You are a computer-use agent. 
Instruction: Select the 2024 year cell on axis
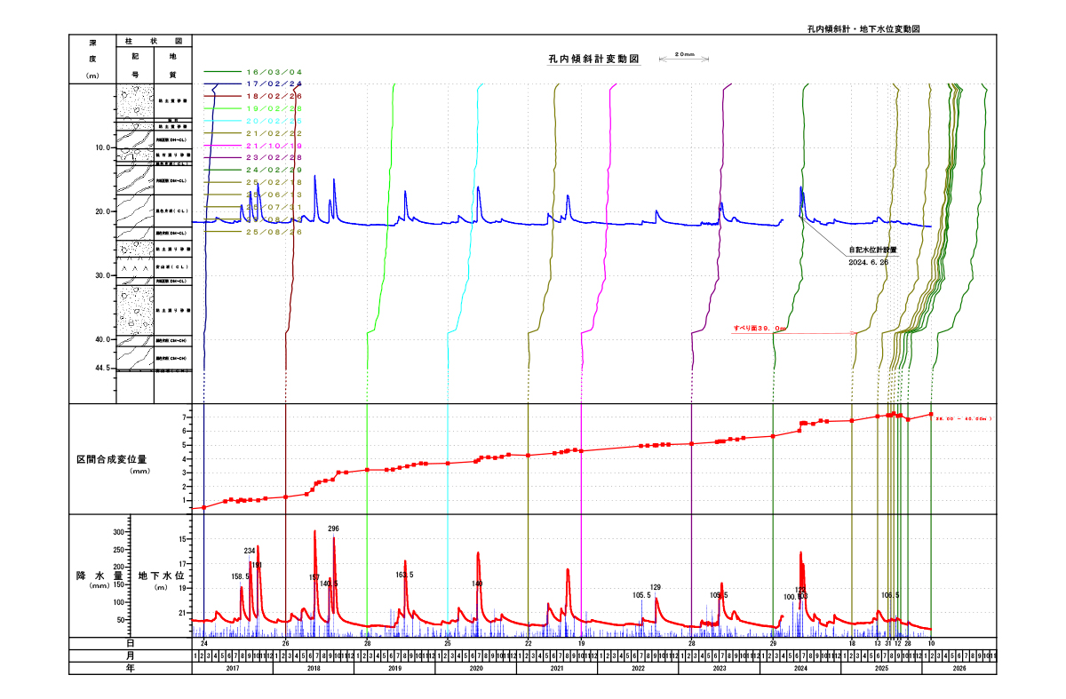[x=799, y=668]
